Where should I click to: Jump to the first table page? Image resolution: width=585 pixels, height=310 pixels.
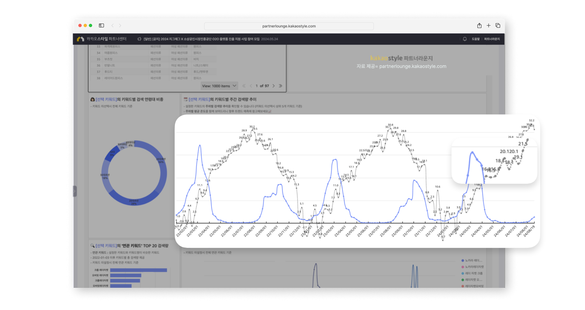coord(244,86)
